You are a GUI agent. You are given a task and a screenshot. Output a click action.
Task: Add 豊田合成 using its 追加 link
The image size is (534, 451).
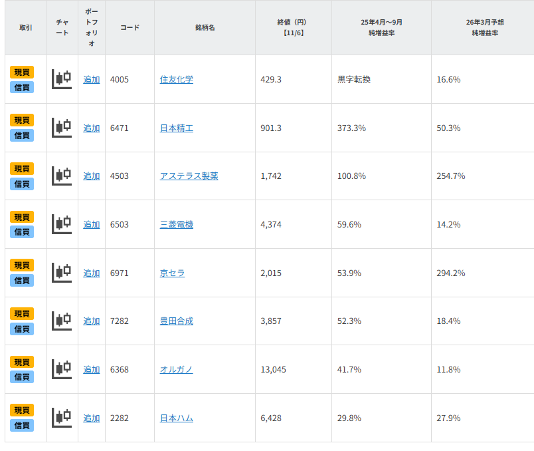pos(90,321)
